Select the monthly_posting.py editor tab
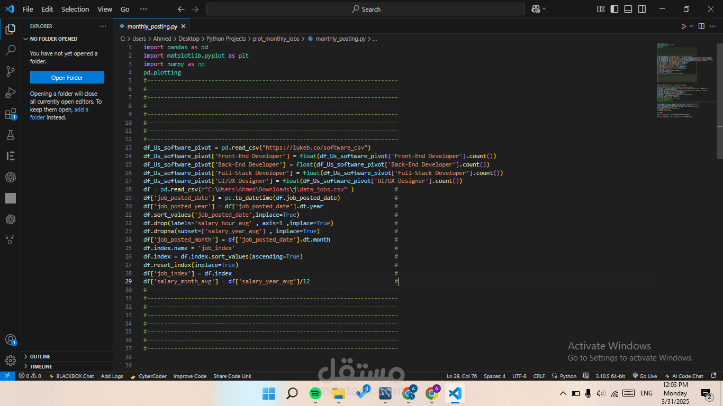Image resolution: width=723 pixels, height=406 pixels. click(151, 26)
